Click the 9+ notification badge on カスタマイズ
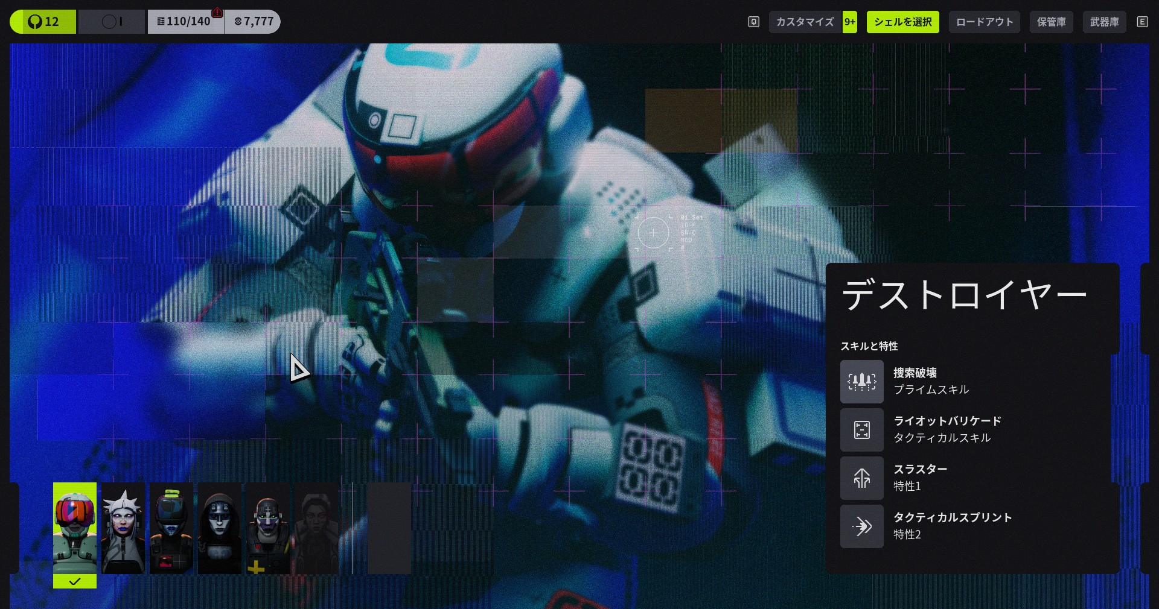 point(849,22)
